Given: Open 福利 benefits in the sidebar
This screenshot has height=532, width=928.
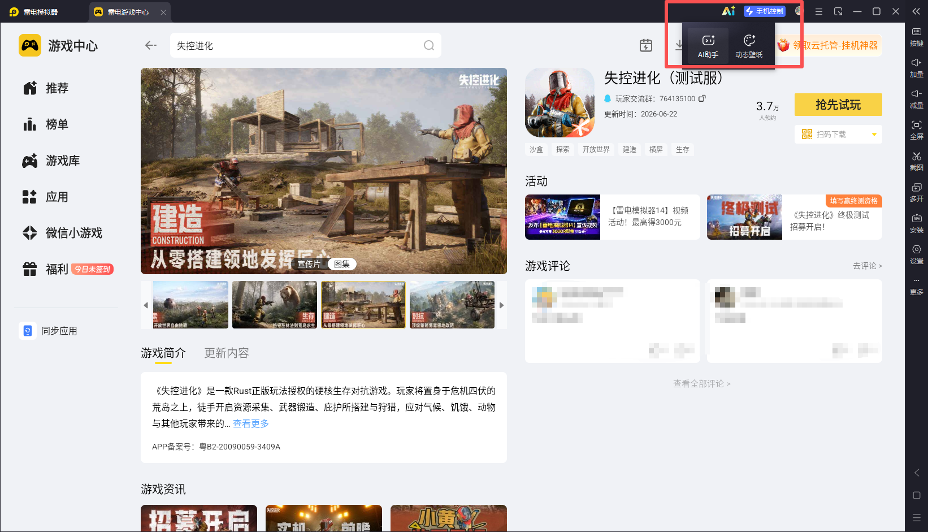Looking at the screenshot, I should (x=46, y=269).
